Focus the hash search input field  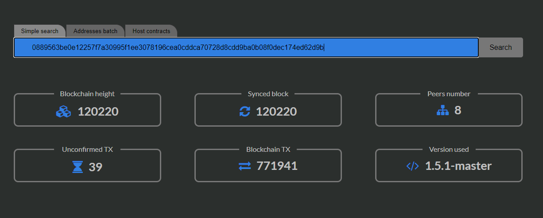(246, 47)
